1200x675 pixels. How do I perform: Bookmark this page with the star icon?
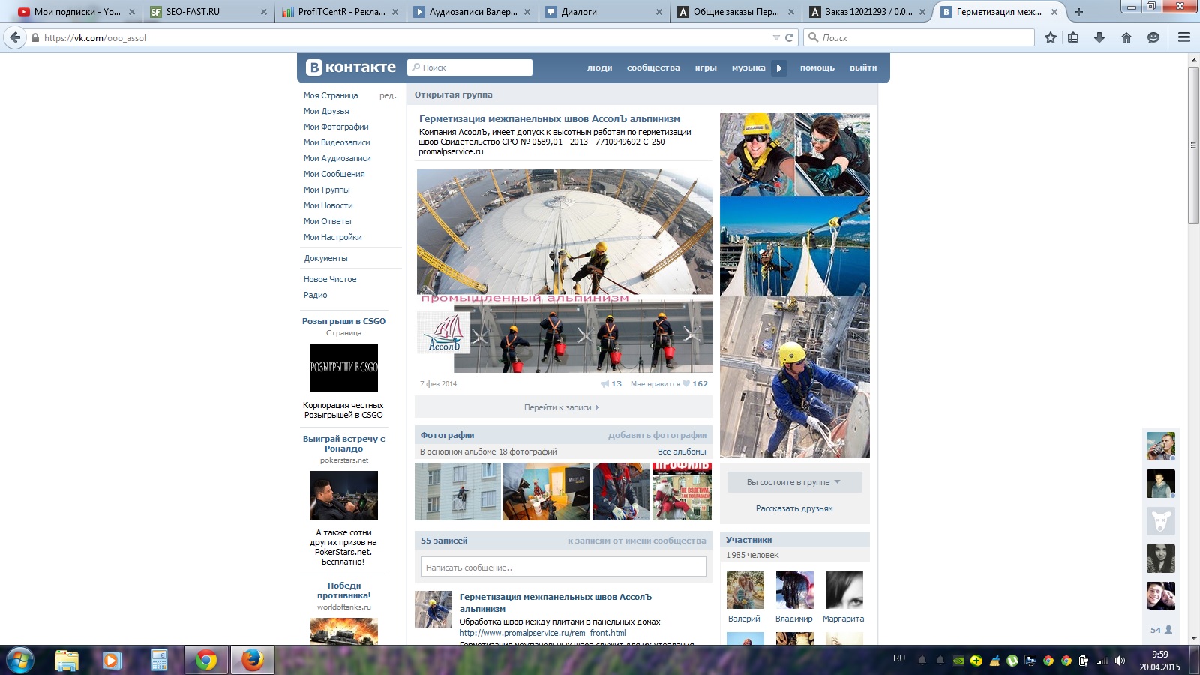[x=1051, y=37]
